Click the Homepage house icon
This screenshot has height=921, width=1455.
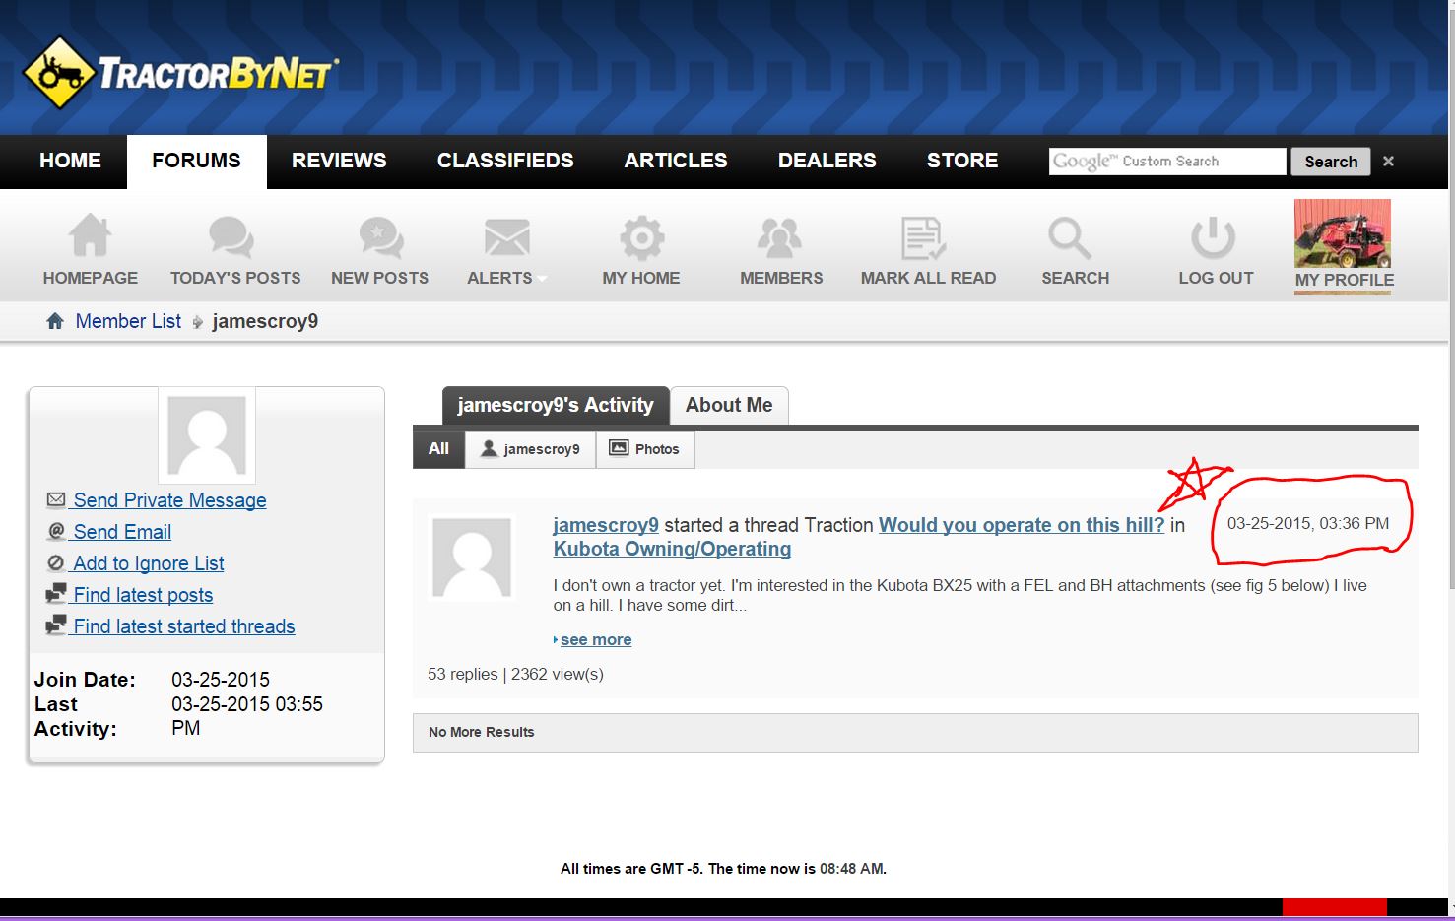tap(90, 237)
